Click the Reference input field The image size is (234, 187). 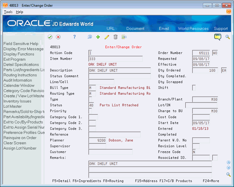click(x=115, y=134)
